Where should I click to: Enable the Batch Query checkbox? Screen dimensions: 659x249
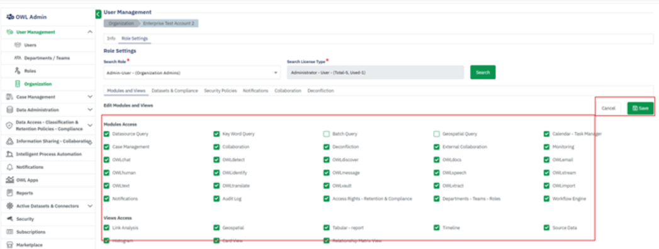click(x=326, y=134)
